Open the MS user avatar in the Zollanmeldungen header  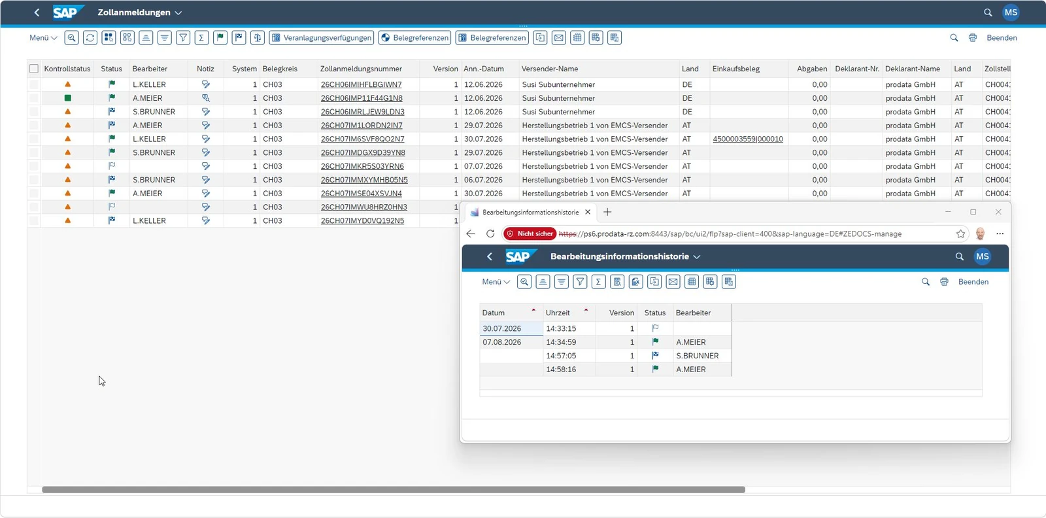tap(1011, 12)
